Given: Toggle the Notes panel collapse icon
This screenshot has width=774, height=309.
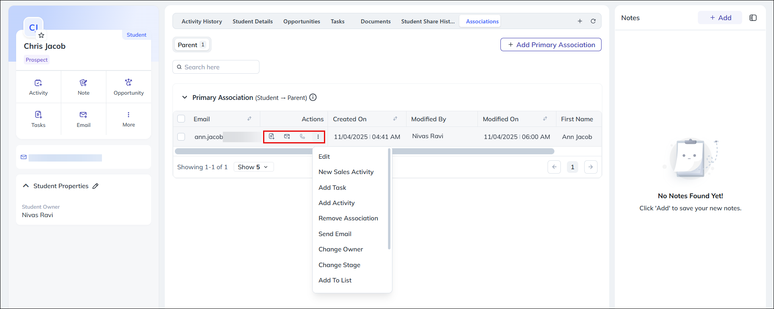Looking at the screenshot, I should click(753, 18).
